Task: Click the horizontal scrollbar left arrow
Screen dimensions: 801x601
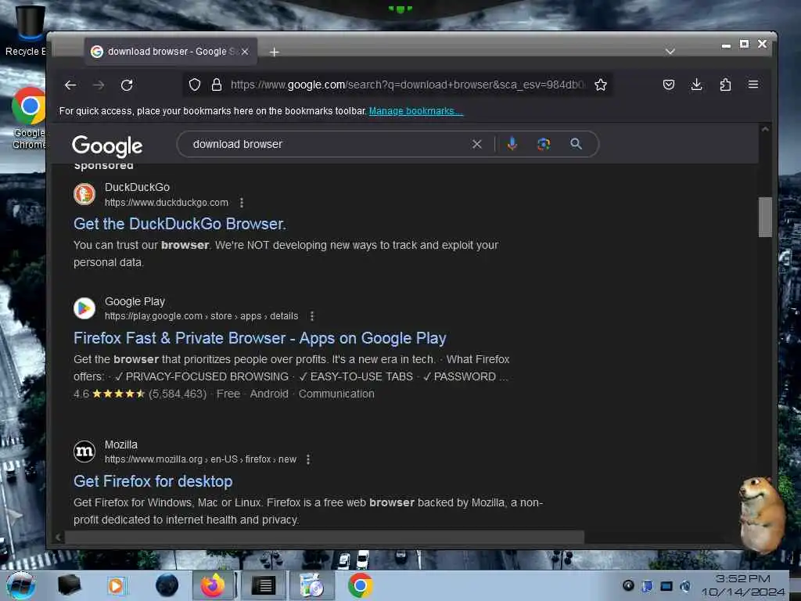Action: point(58,537)
